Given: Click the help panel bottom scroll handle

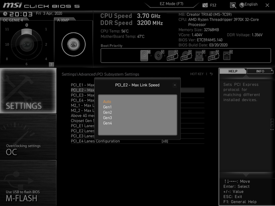Looking at the screenshot, I should [246, 175].
